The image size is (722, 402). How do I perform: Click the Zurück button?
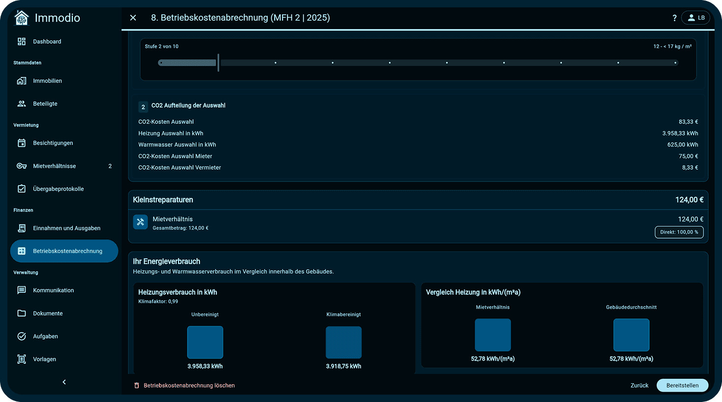tap(639, 386)
